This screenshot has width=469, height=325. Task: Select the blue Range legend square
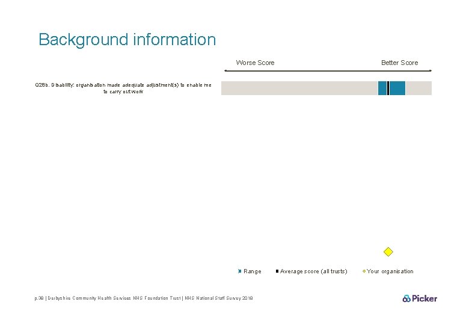[x=239, y=271]
